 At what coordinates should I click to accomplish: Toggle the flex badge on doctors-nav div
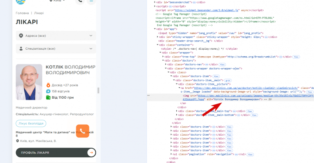coord(222,65)
